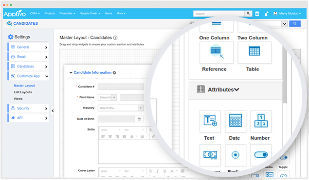Click the Candidates app icon in header
Viewport: 309px width, 180px height.
tap(9, 23)
